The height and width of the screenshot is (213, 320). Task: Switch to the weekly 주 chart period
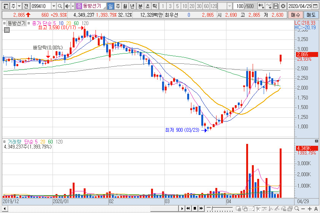[x=118, y=6]
